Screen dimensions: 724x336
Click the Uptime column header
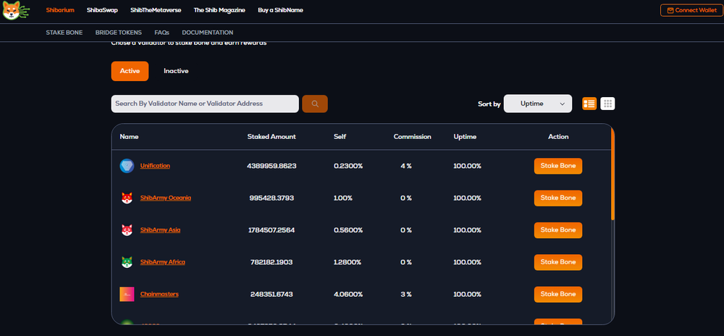point(465,137)
